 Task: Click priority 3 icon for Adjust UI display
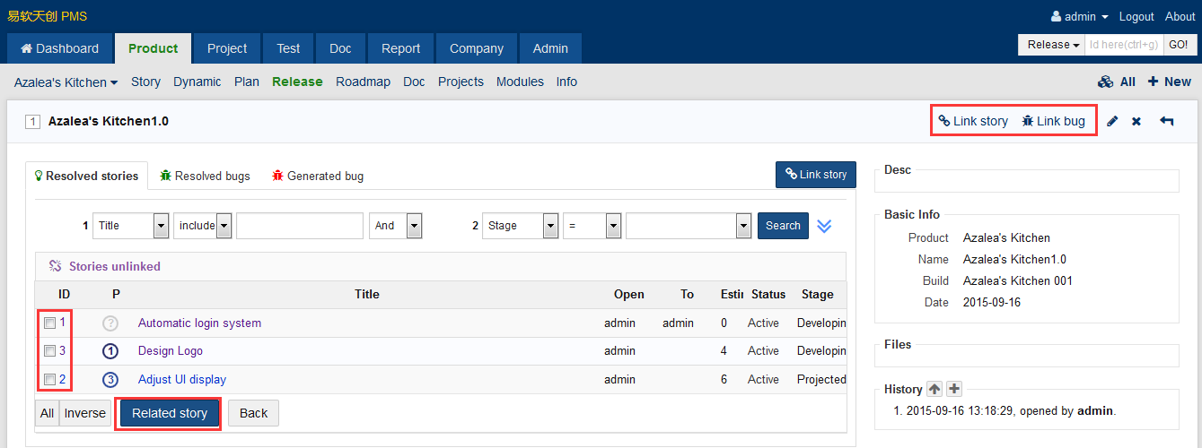click(110, 379)
